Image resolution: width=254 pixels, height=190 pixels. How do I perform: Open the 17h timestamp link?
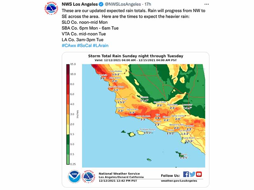pyautogui.click(x=148, y=4)
